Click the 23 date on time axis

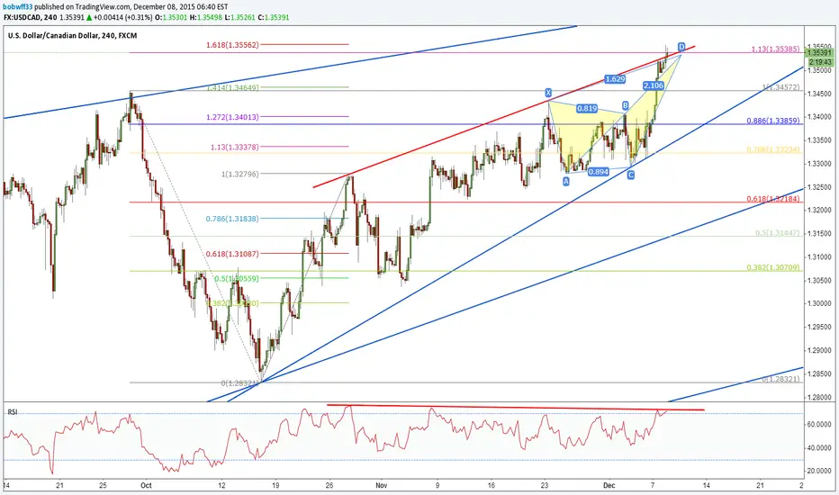544,486
